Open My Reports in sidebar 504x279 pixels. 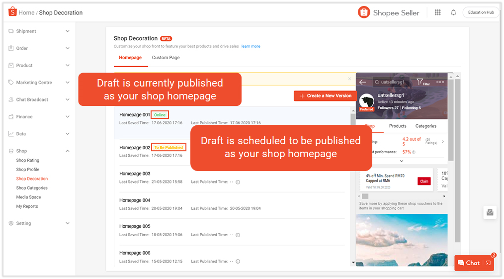27,206
